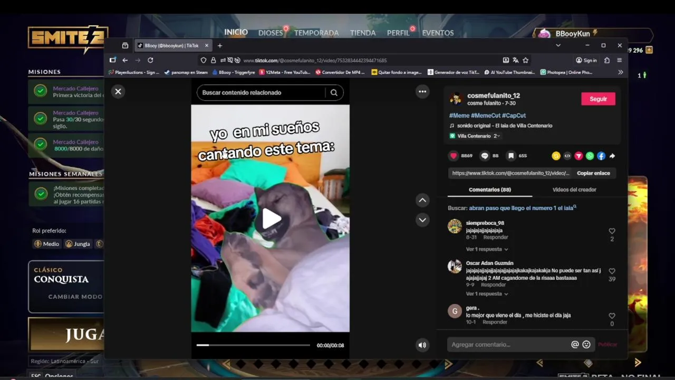Open the #MemeCut hashtag

485,116
